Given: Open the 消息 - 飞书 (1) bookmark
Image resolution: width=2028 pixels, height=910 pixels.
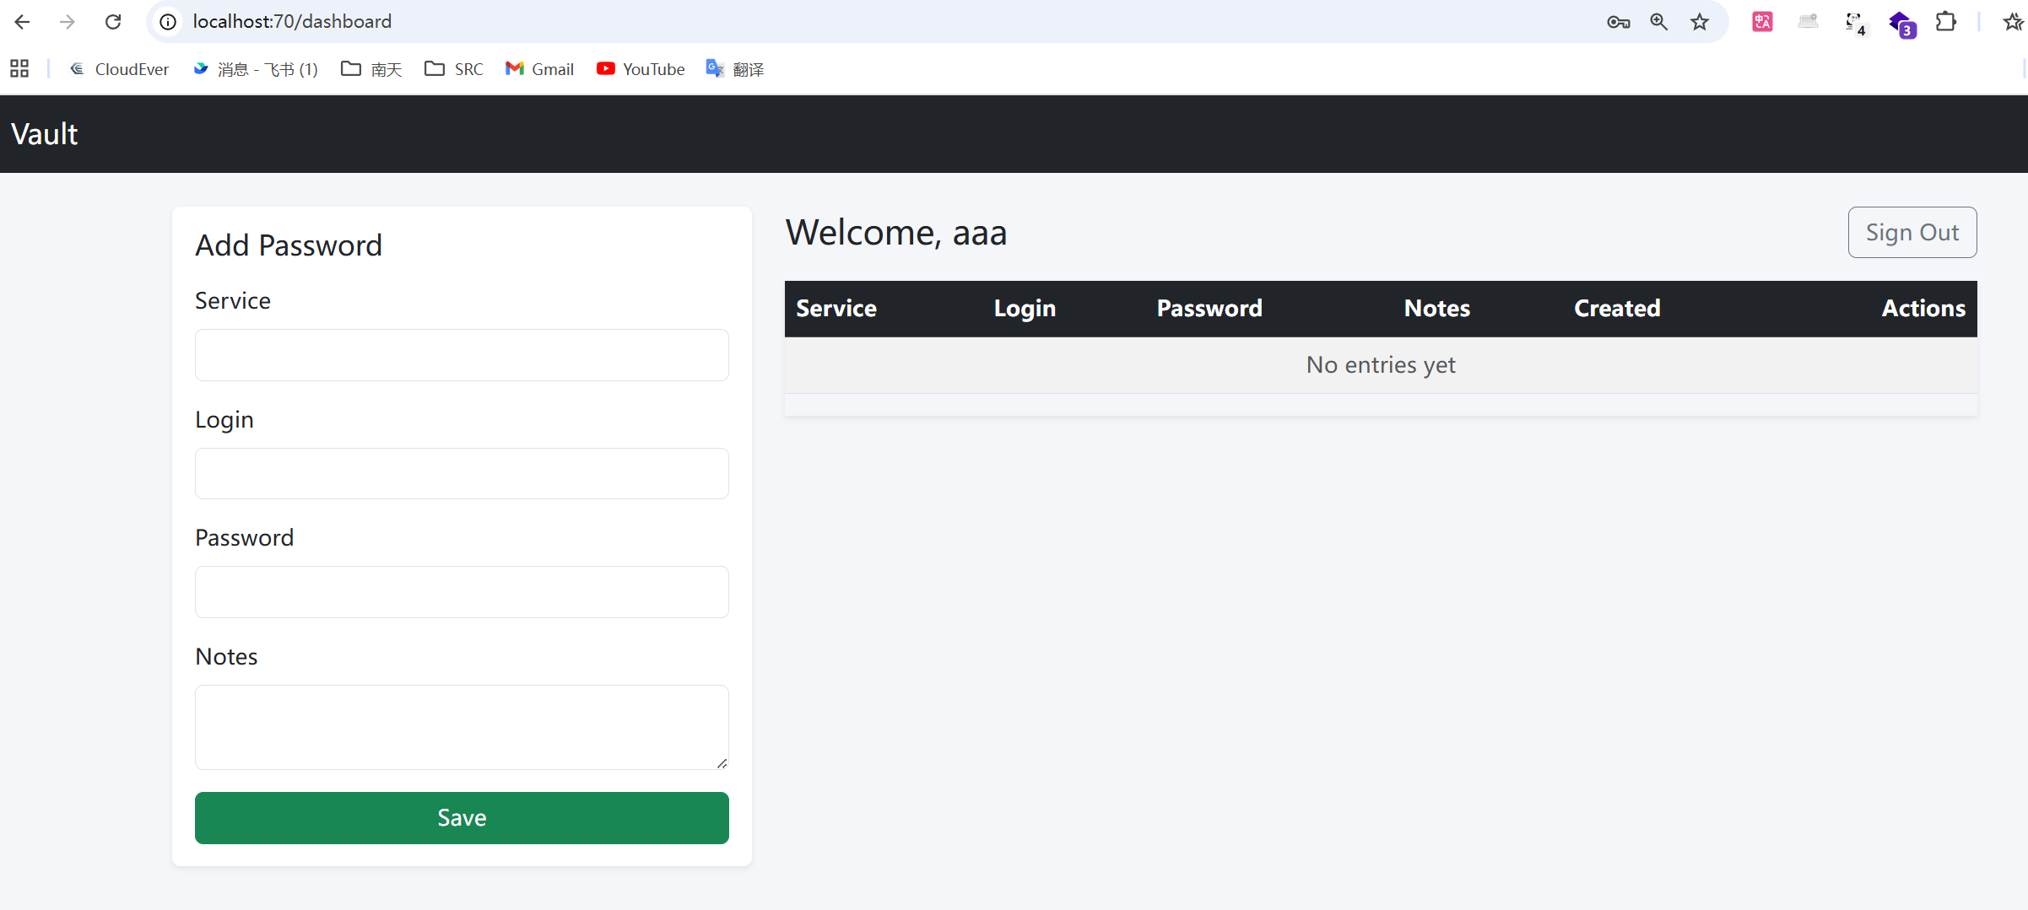Looking at the screenshot, I should (256, 69).
